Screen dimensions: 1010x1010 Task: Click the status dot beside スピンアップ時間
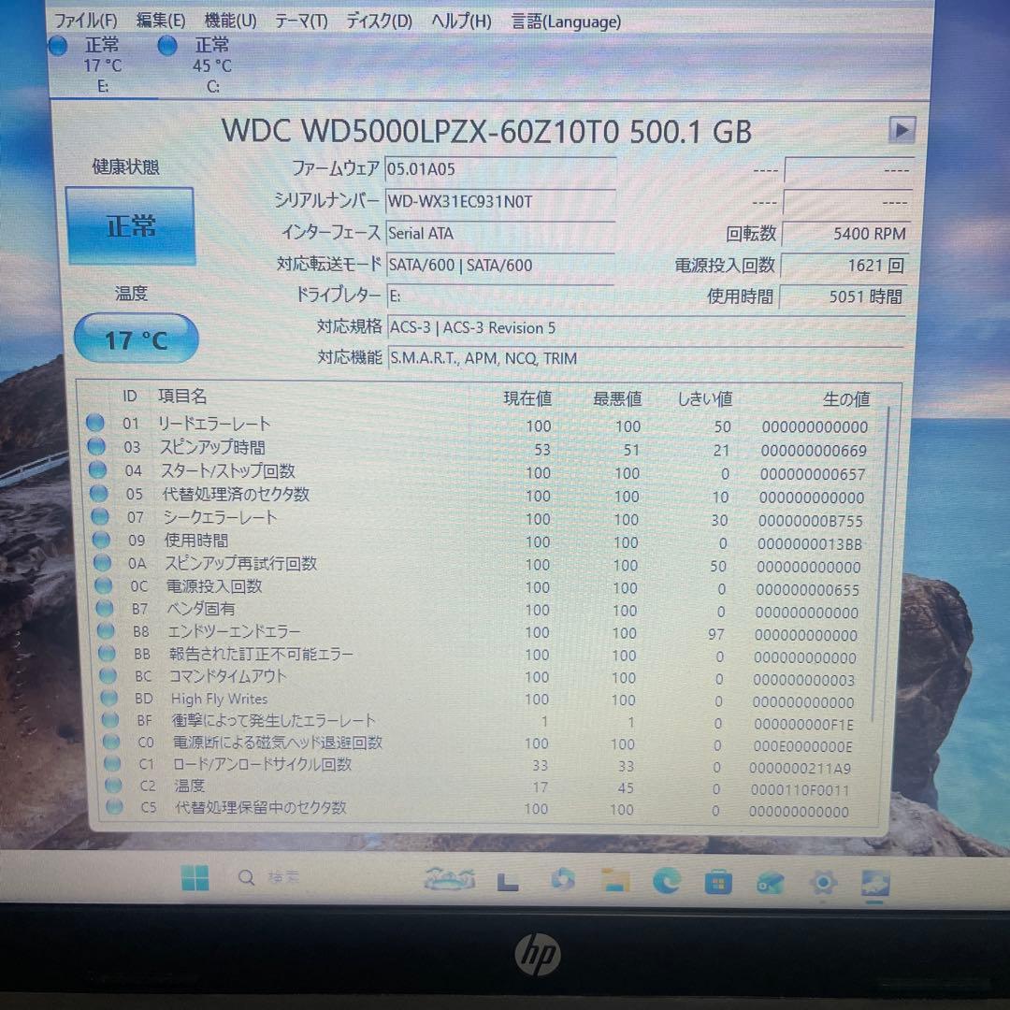click(x=95, y=446)
